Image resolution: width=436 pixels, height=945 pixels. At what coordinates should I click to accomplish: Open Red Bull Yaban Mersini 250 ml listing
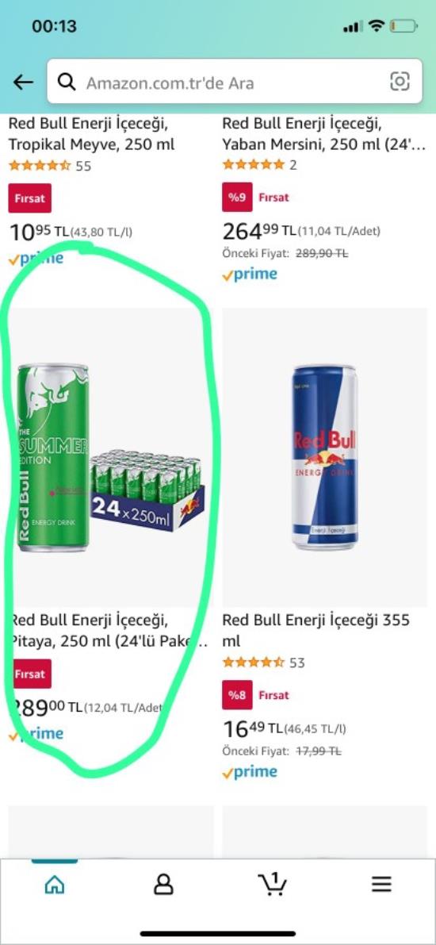(x=324, y=134)
